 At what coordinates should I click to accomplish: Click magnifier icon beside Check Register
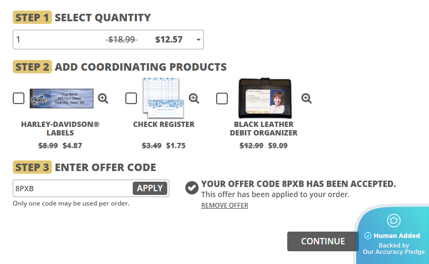point(194,98)
